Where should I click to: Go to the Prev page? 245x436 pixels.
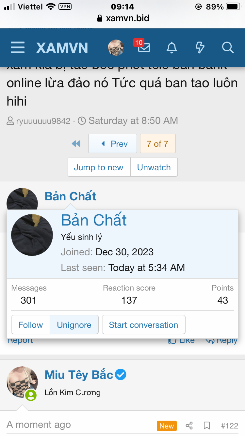[113, 144]
